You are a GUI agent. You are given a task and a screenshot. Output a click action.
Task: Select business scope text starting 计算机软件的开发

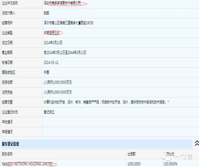click(x=106, y=102)
